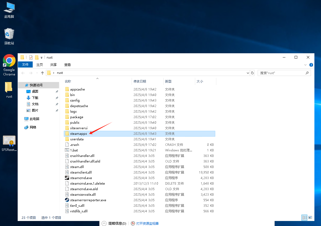
Task: Click the 打开资源监视器 link
Action: click(x=147, y=223)
